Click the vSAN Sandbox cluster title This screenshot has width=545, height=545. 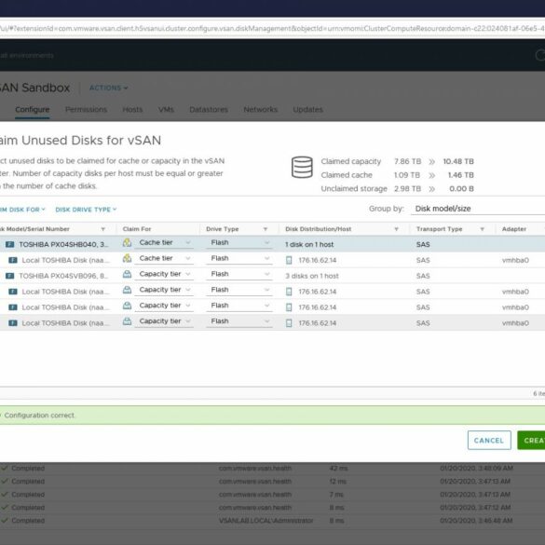(35, 88)
